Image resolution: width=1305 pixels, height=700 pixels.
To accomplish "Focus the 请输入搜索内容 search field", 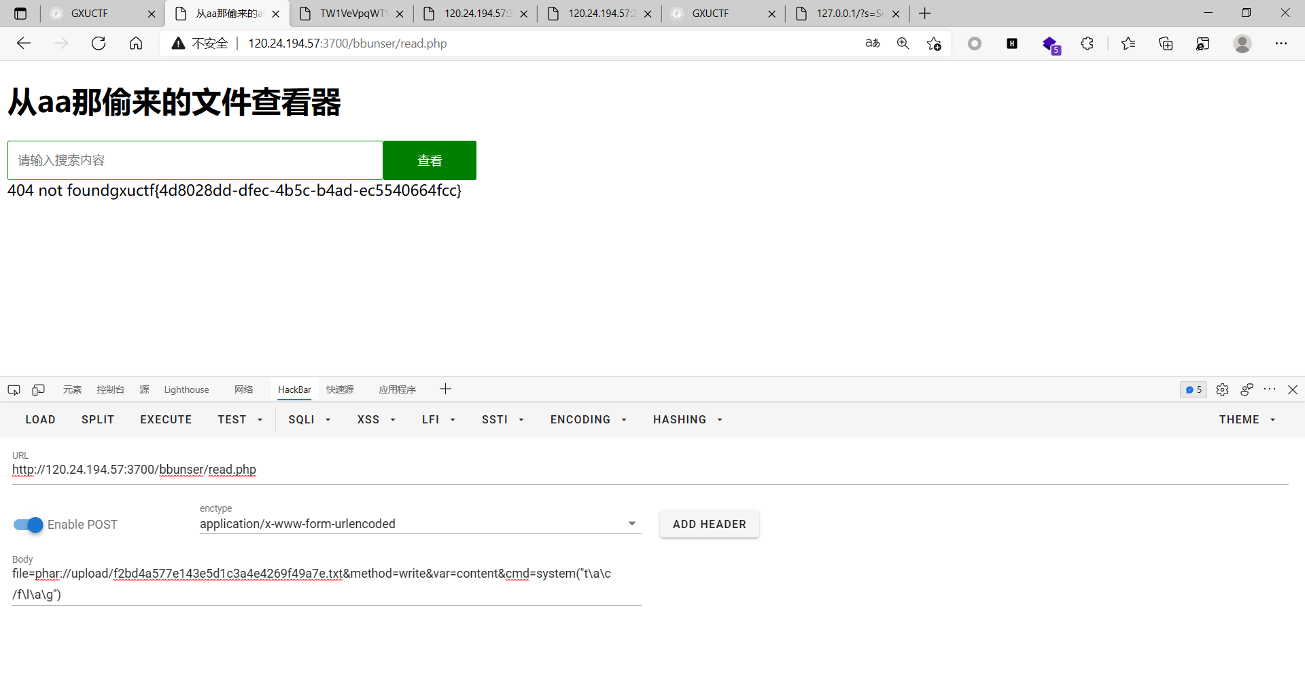I will [195, 160].
